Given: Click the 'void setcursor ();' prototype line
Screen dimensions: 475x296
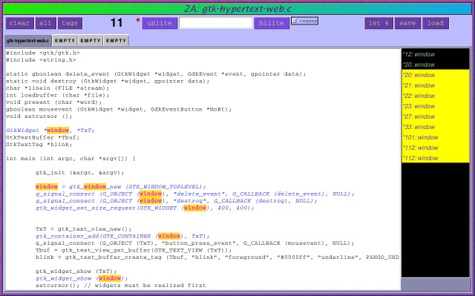Looking at the screenshot, I should [x=39, y=116].
